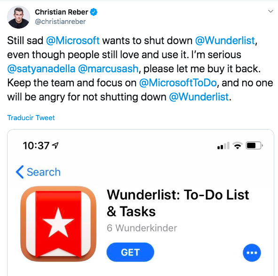Open Christian Reber's profile picture
278x276 pixels.
click(x=19, y=17)
